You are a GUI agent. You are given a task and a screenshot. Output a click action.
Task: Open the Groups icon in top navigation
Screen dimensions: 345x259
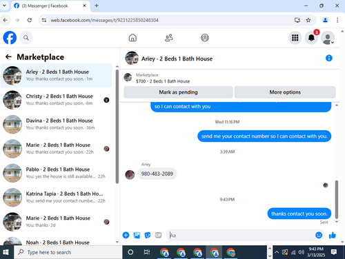point(205,38)
